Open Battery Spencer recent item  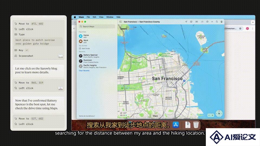tap(91, 56)
